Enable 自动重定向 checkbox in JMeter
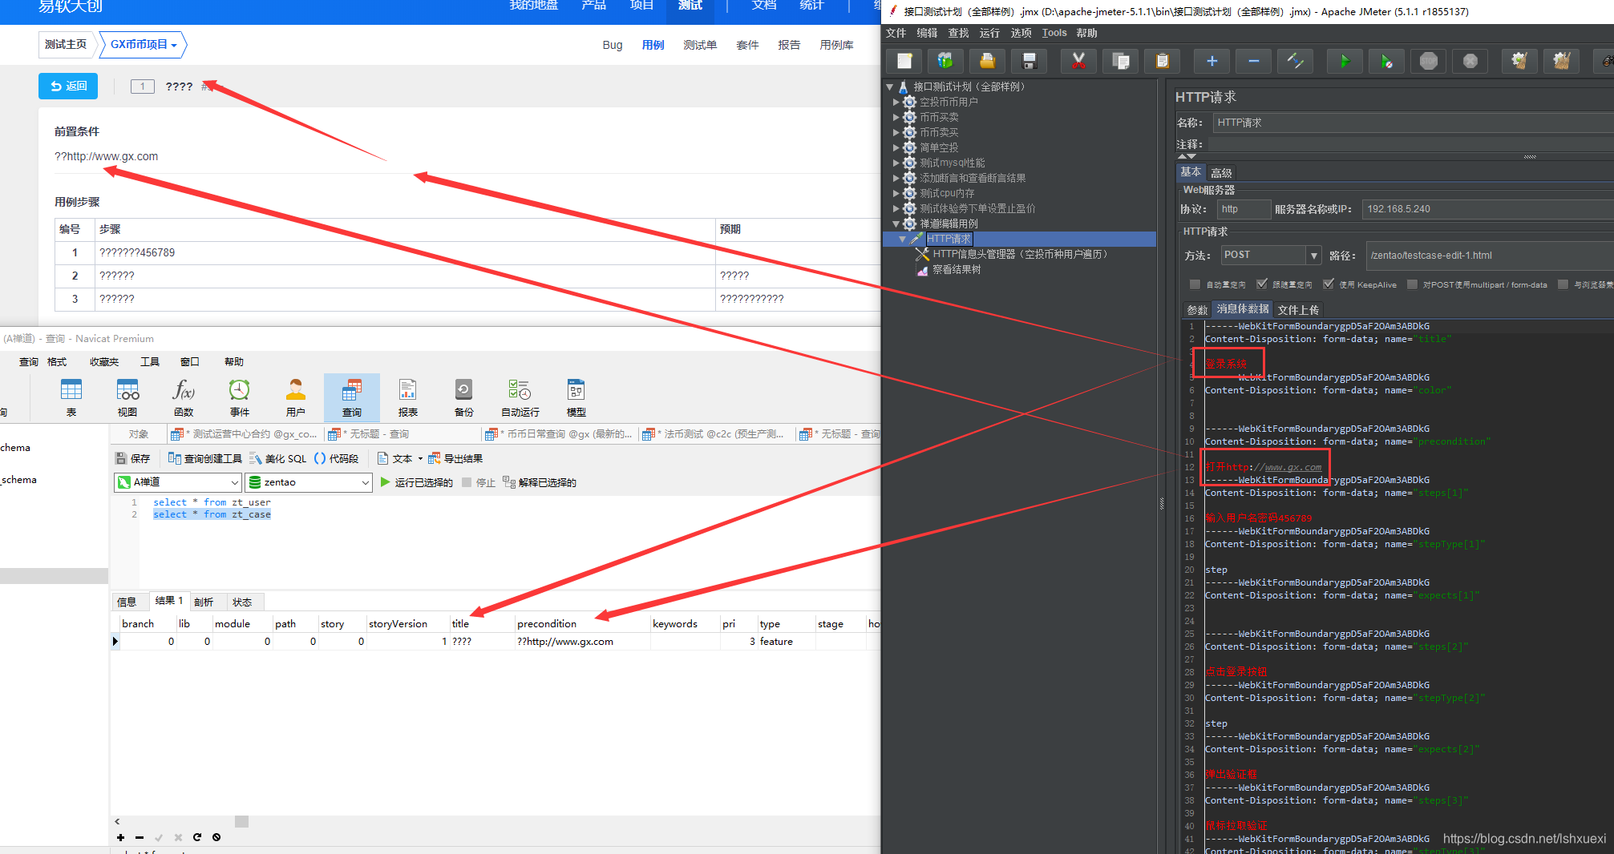1614x854 pixels. point(1195,284)
